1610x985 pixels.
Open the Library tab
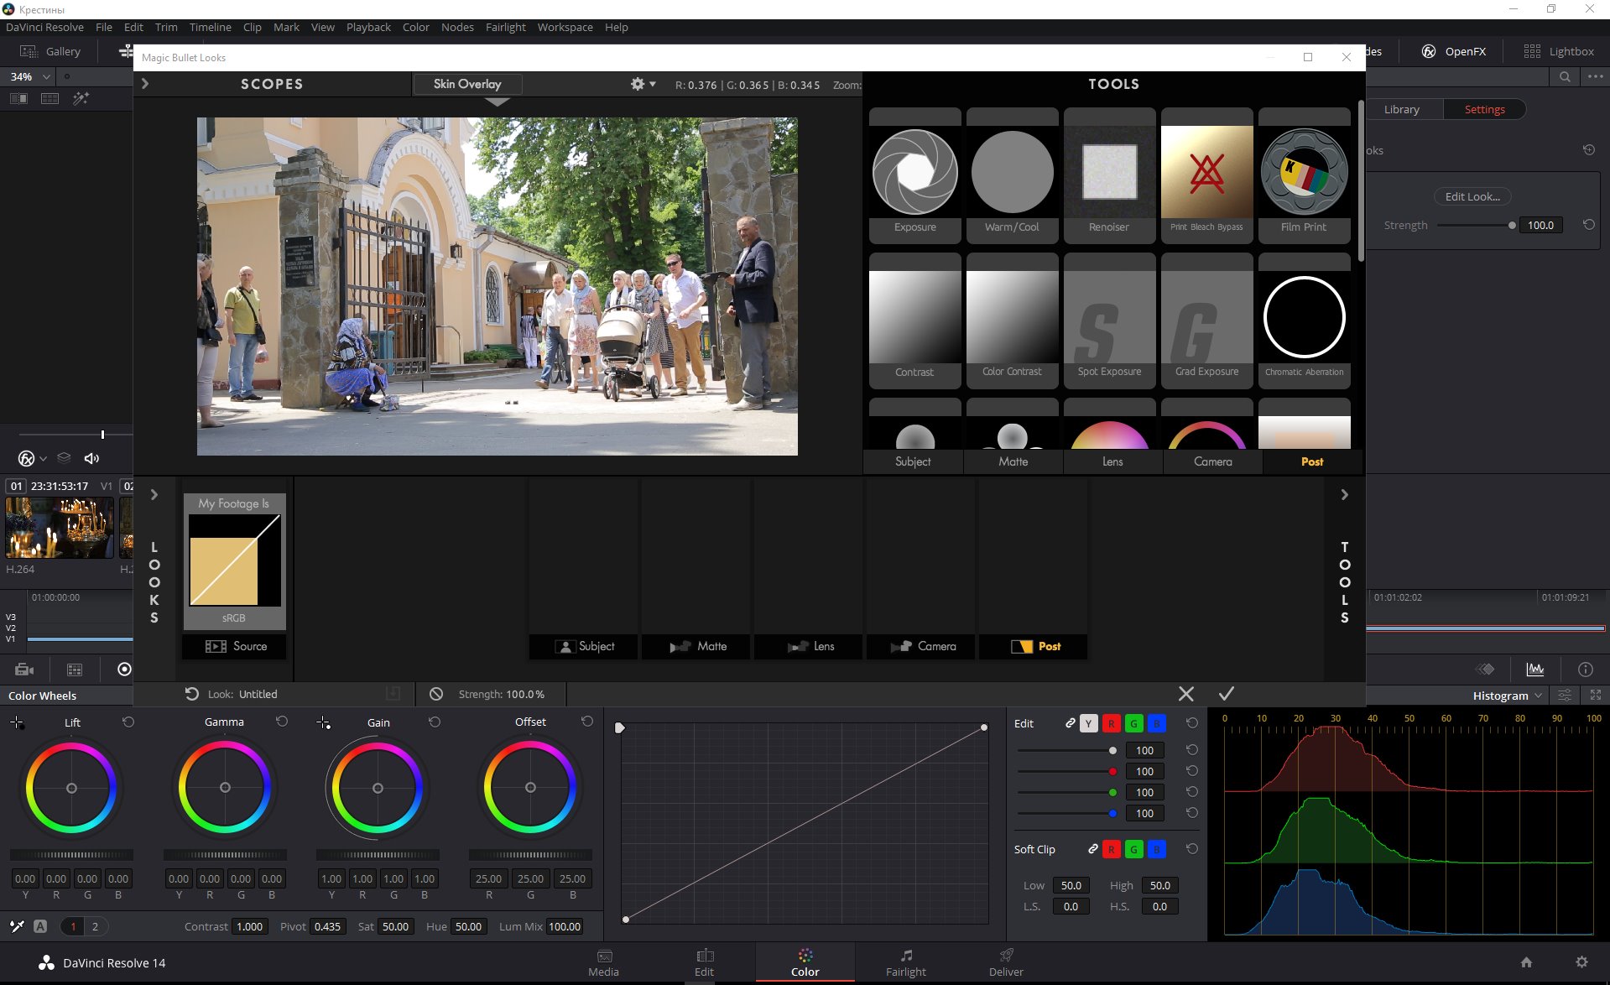1402,109
